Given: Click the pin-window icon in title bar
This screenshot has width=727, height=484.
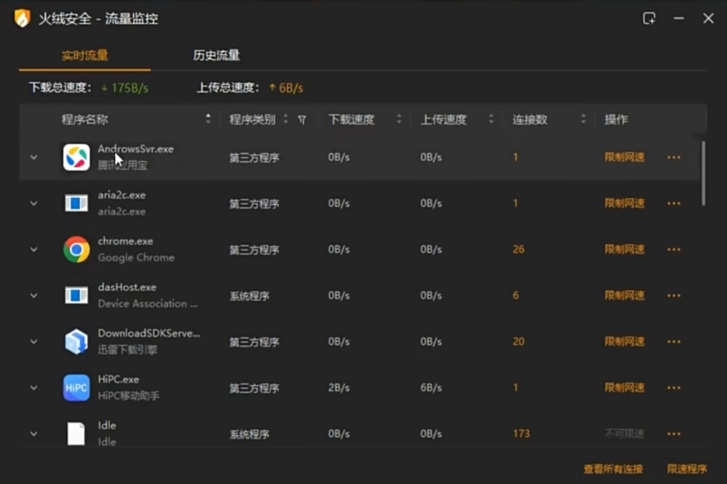Looking at the screenshot, I should point(649,19).
